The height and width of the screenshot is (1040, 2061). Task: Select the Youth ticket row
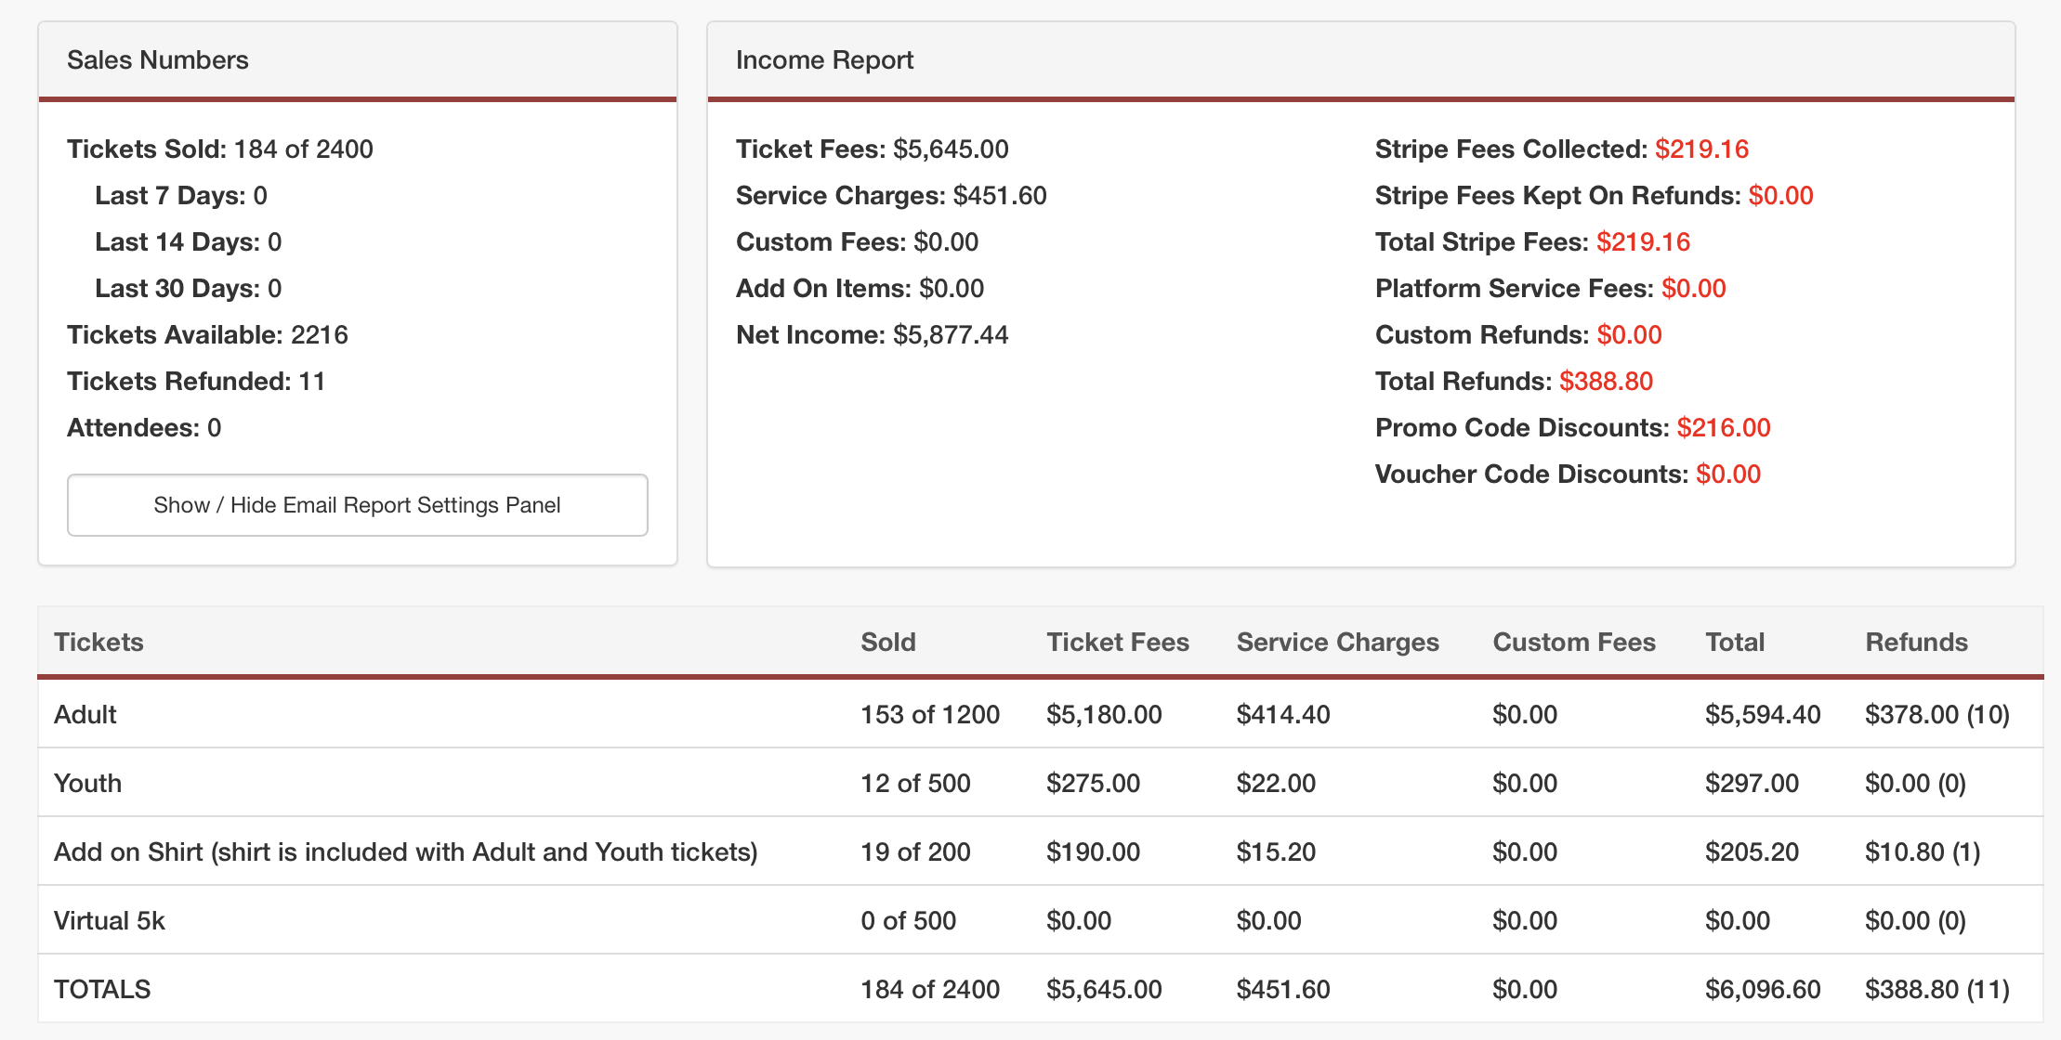tap(87, 783)
